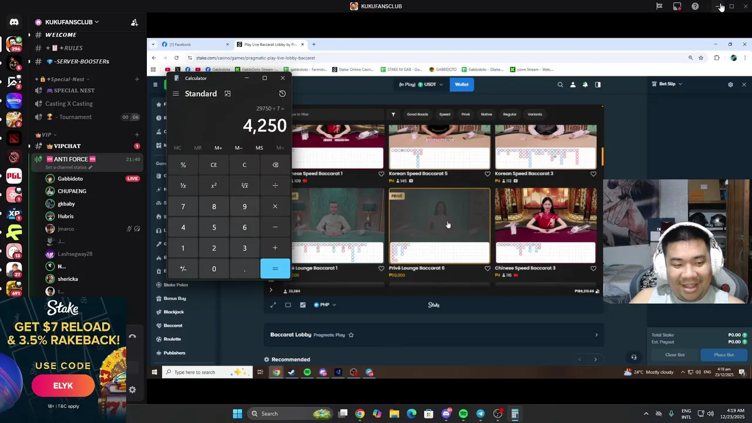Toggle the Baccarat Lobby favorite star
This screenshot has height=423, width=752.
point(351,335)
